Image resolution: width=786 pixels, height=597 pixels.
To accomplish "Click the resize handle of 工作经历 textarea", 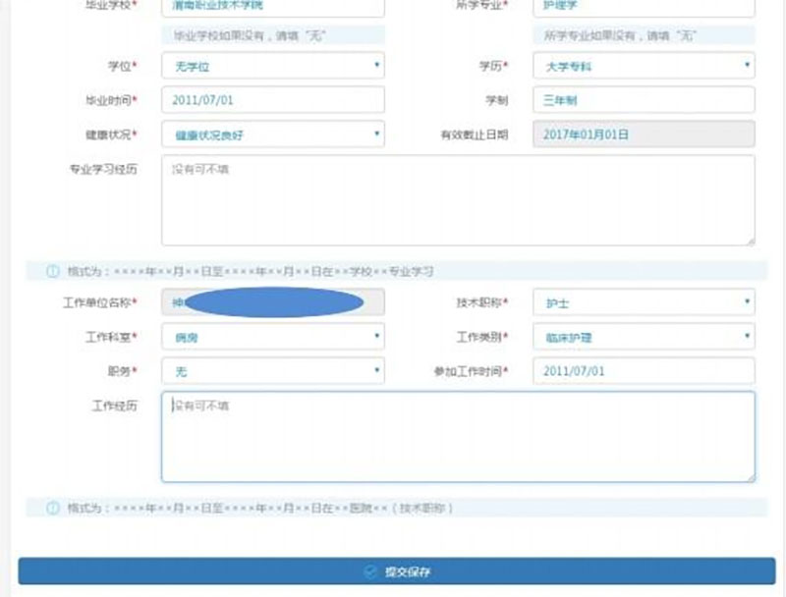I will 750,477.
